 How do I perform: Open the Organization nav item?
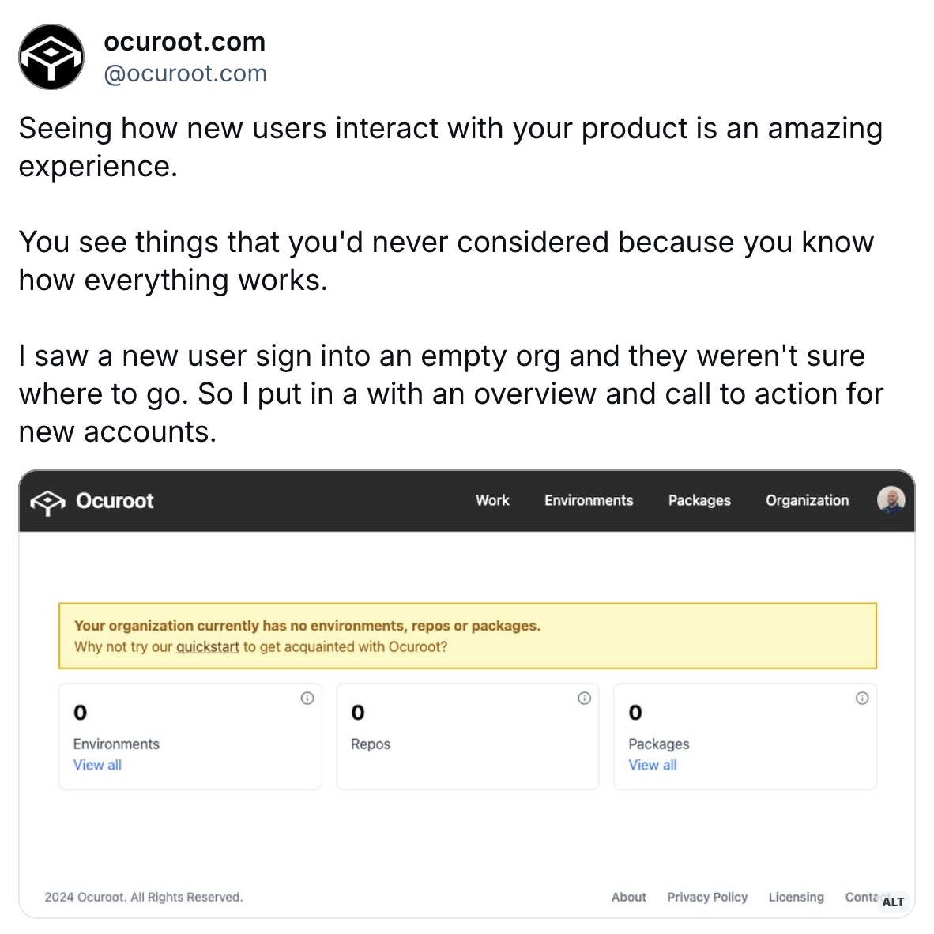click(807, 500)
